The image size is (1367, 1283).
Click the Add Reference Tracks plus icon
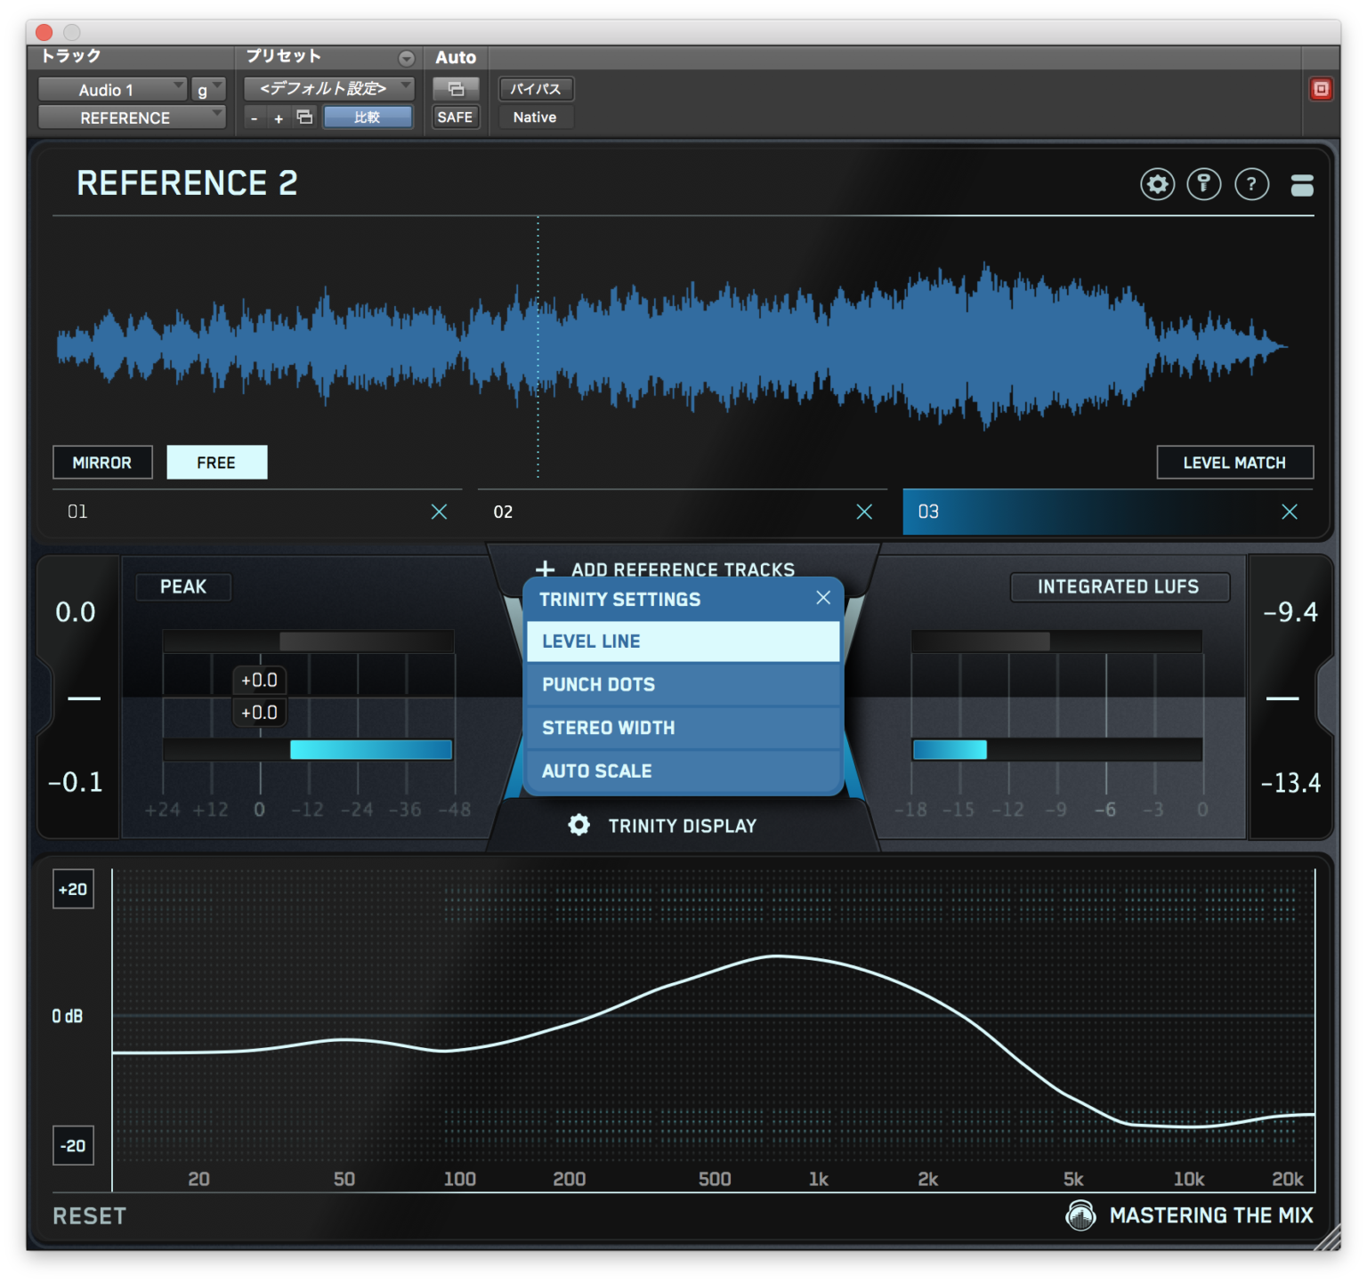pos(545,569)
